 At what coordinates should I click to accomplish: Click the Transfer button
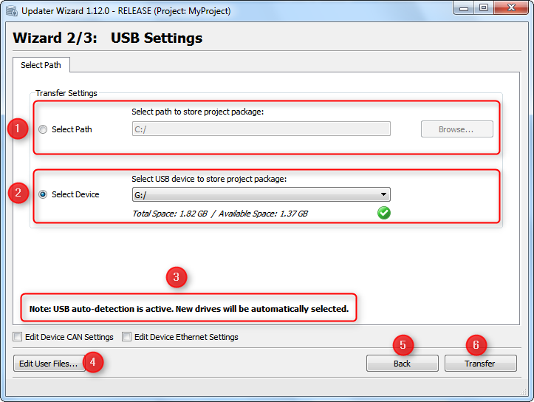(x=480, y=364)
